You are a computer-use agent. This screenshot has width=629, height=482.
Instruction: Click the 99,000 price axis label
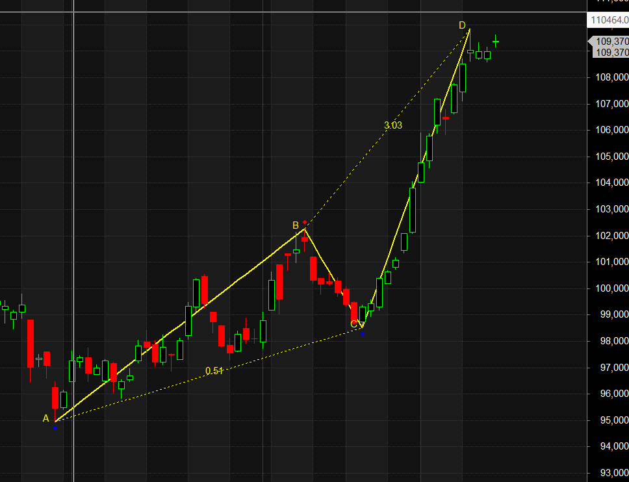tap(614, 314)
